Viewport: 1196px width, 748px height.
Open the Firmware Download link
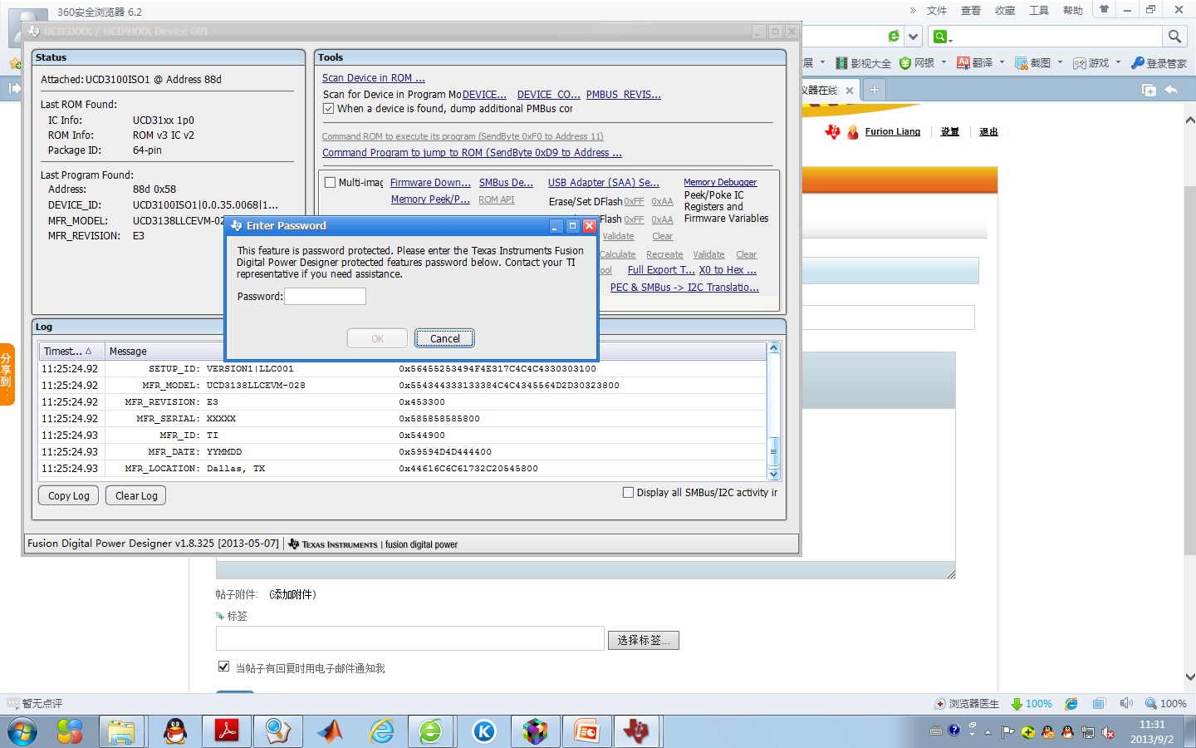[430, 183]
